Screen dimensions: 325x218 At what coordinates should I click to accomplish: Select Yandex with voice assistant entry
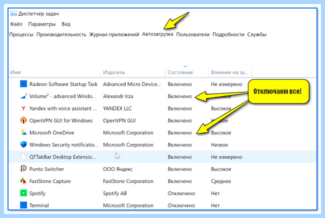point(63,108)
